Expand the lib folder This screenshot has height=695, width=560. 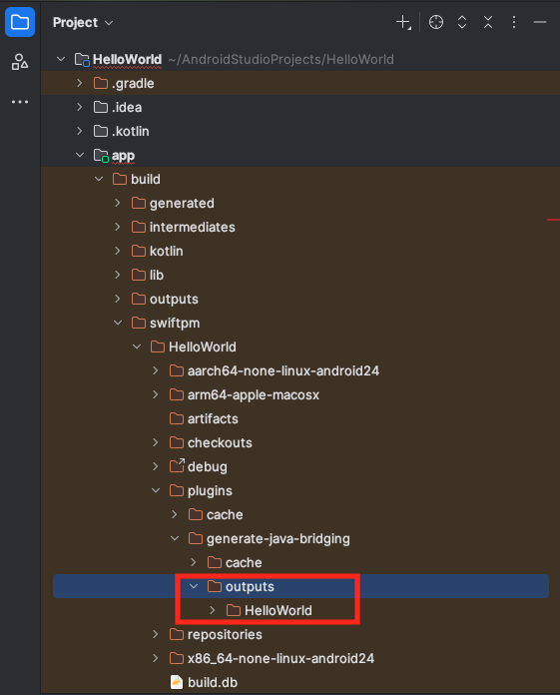tap(118, 275)
